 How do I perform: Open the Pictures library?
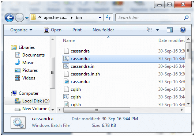[x=30, y=70]
